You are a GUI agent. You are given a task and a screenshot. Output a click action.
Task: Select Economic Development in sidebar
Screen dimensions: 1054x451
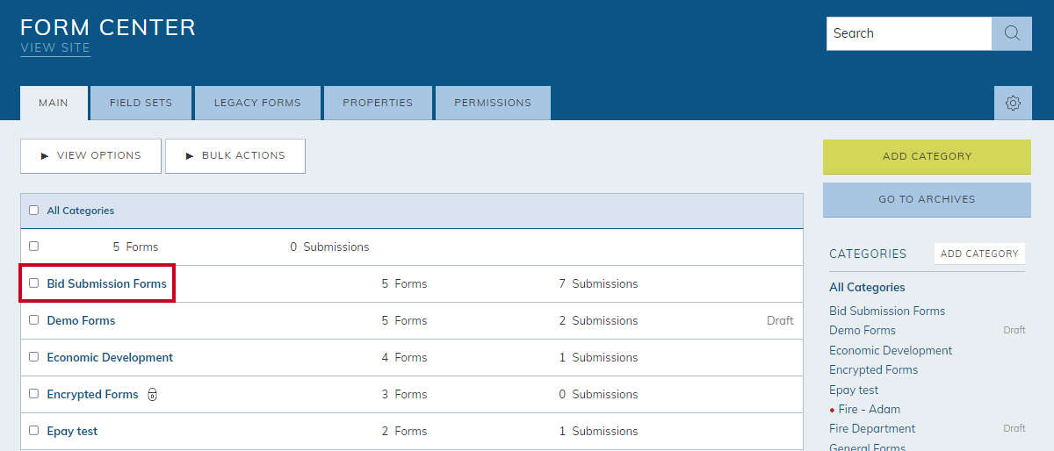click(891, 350)
